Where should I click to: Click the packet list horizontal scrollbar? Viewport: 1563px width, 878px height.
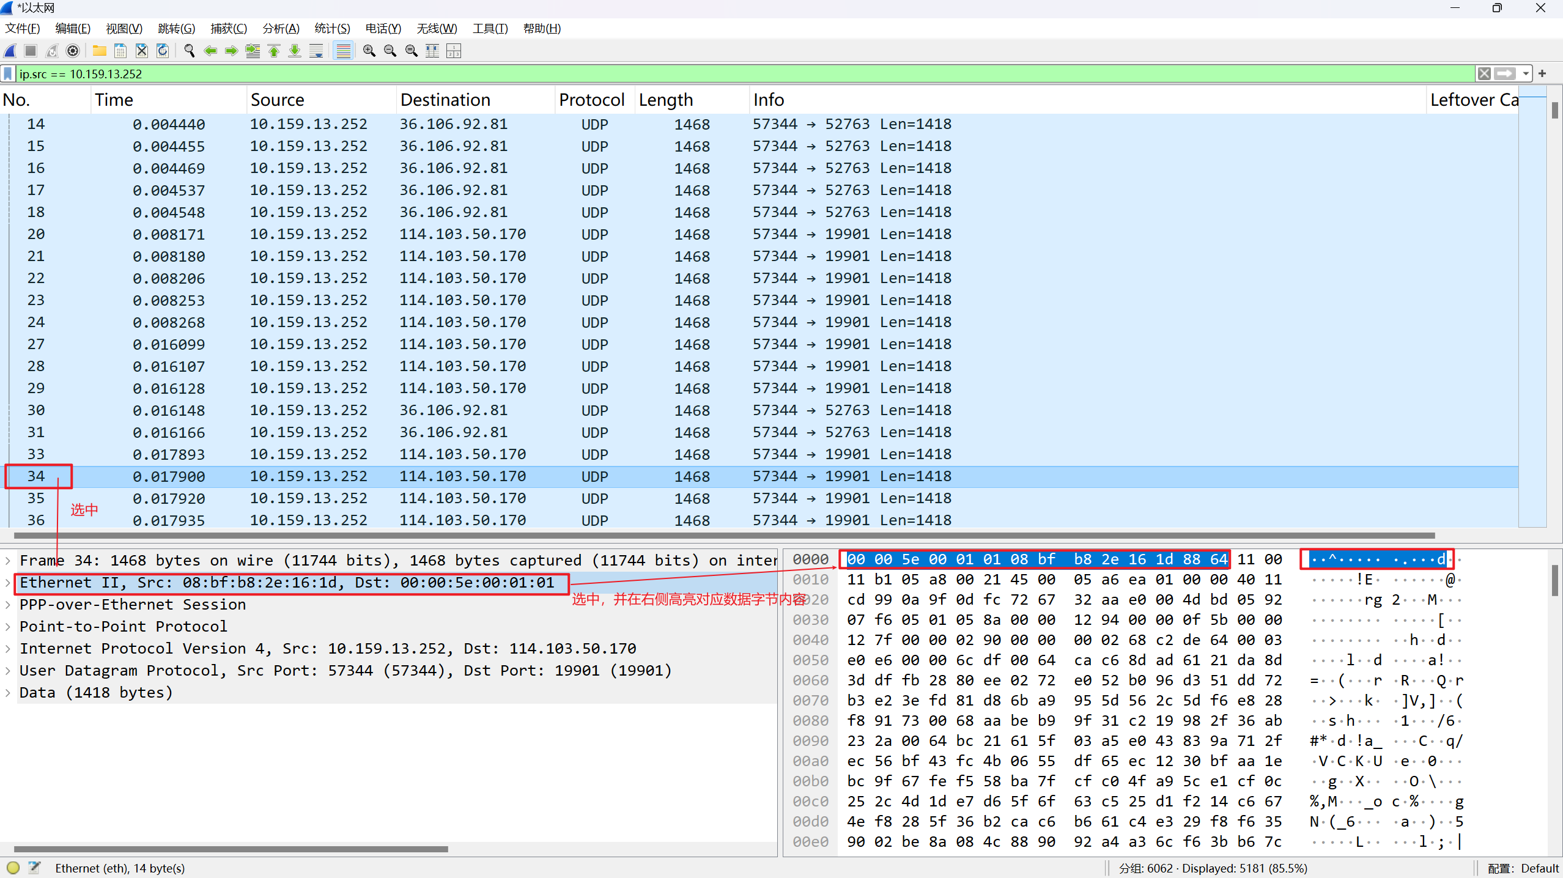click(x=722, y=536)
